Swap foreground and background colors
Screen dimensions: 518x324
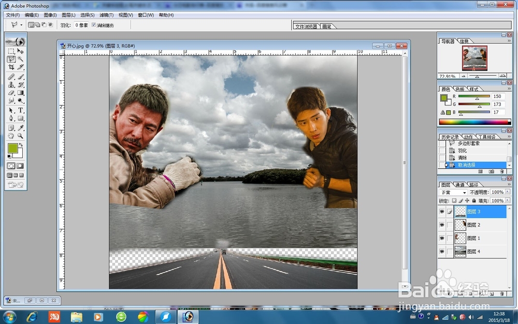21,145
